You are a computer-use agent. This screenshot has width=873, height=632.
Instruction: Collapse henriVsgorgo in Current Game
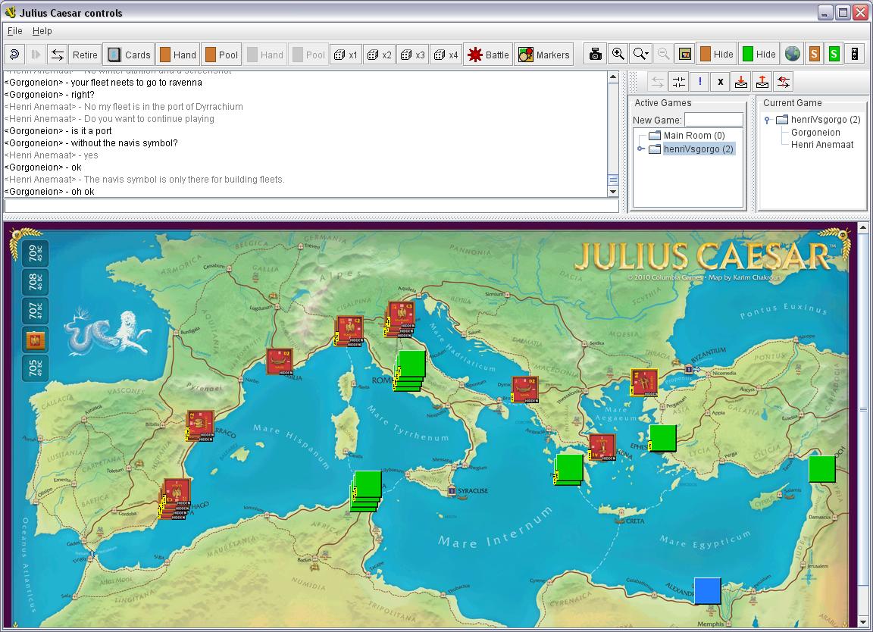point(767,120)
